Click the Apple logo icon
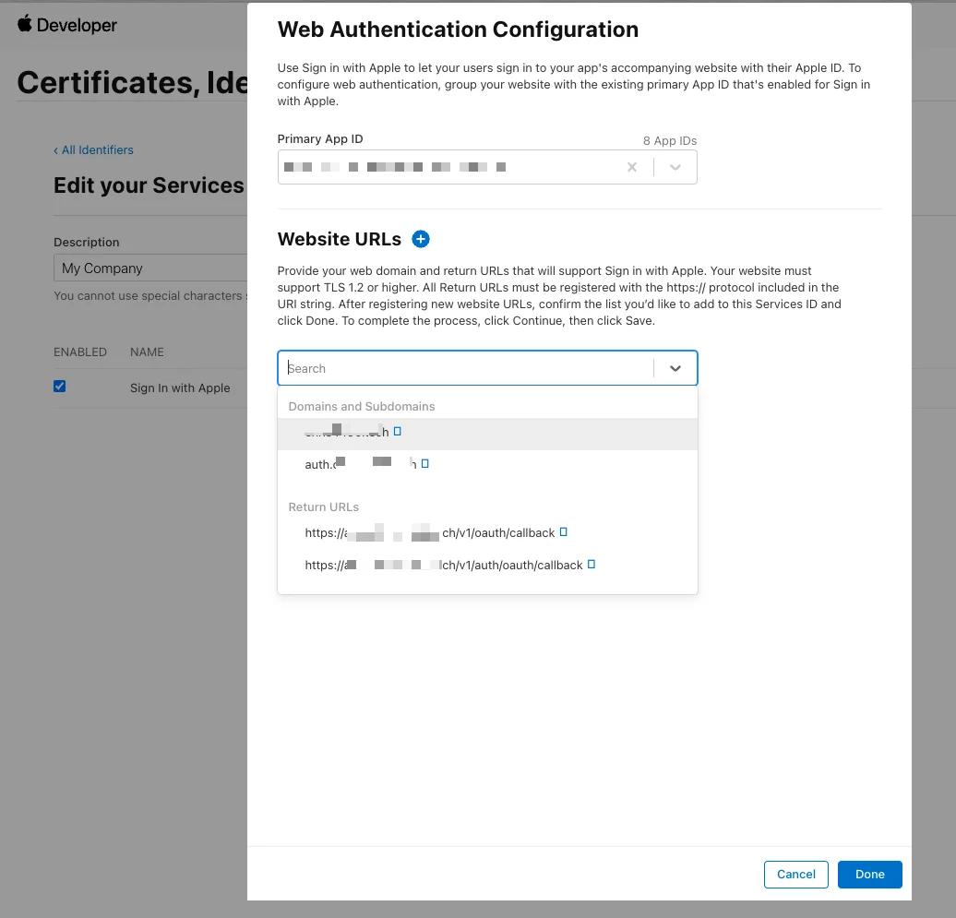956x918 pixels. 24,24
